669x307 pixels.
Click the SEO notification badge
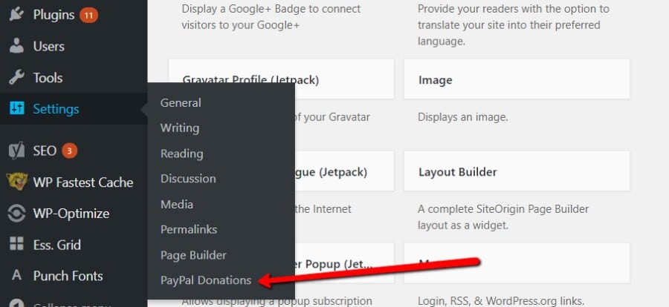tap(70, 151)
